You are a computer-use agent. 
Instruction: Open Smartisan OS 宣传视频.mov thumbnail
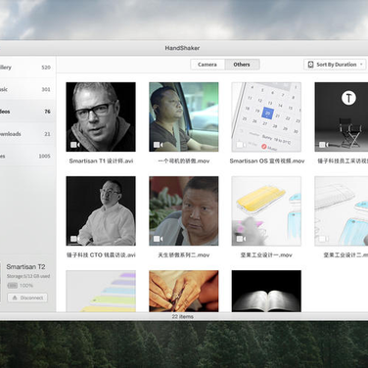(266, 116)
